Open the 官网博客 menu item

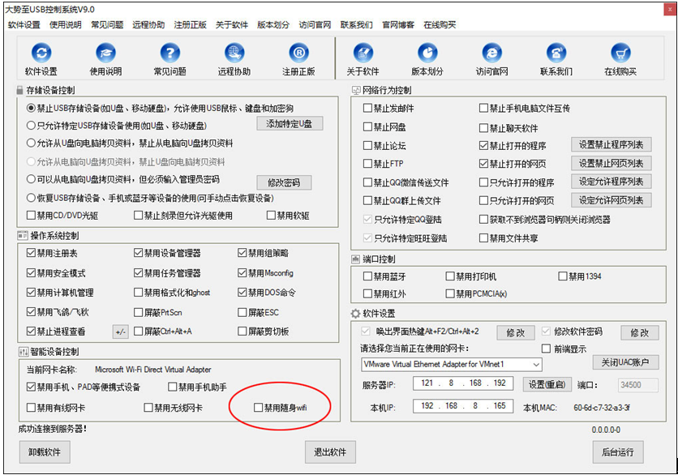(x=397, y=25)
